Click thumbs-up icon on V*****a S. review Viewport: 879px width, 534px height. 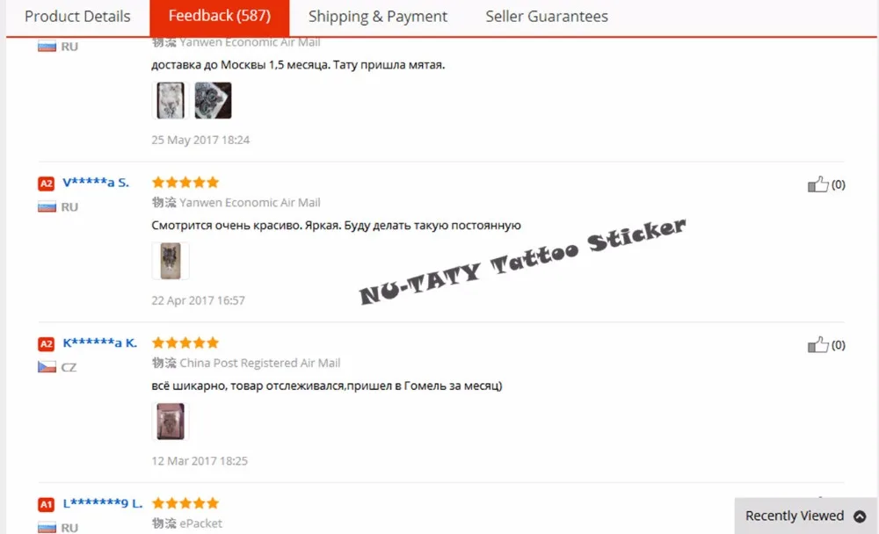click(x=817, y=184)
